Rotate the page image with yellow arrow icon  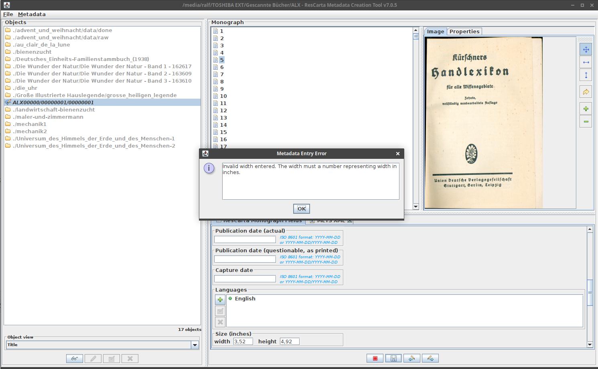[586, 92]
